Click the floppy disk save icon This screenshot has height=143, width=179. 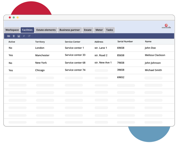click(19, 36)
